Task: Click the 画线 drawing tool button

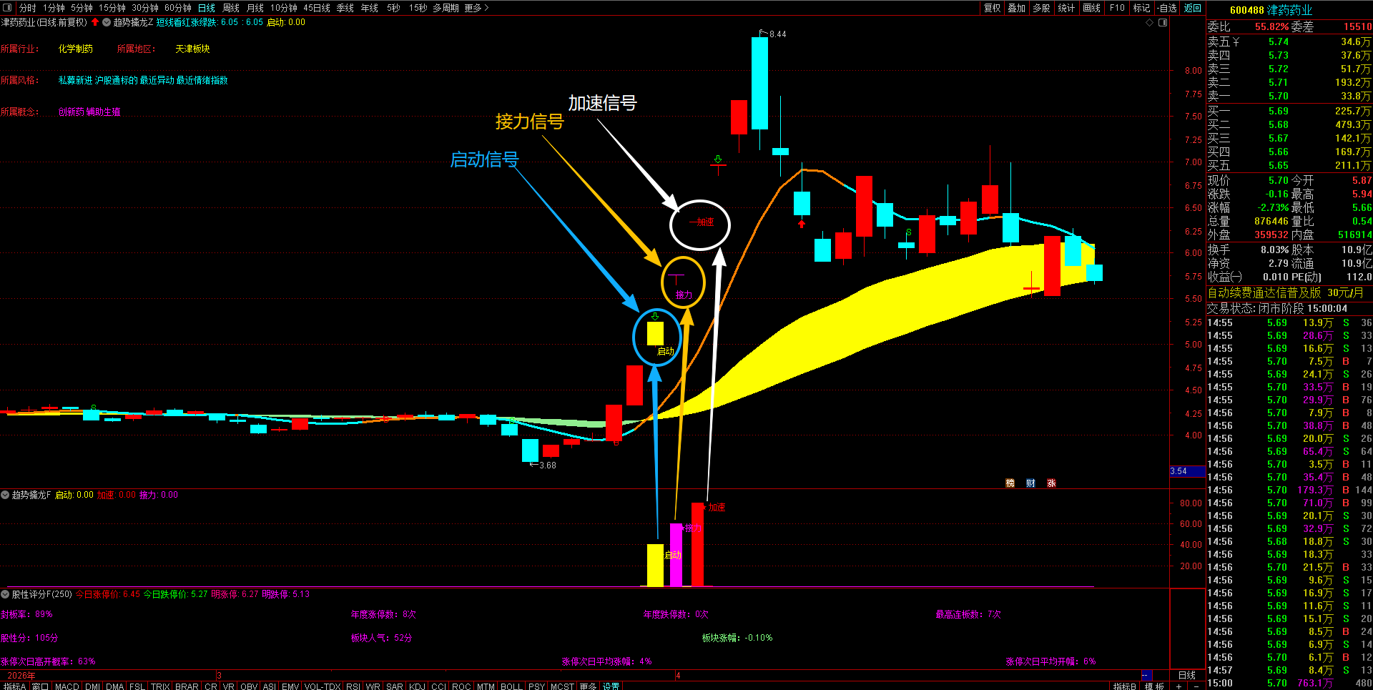Action: click(1092, 8)
